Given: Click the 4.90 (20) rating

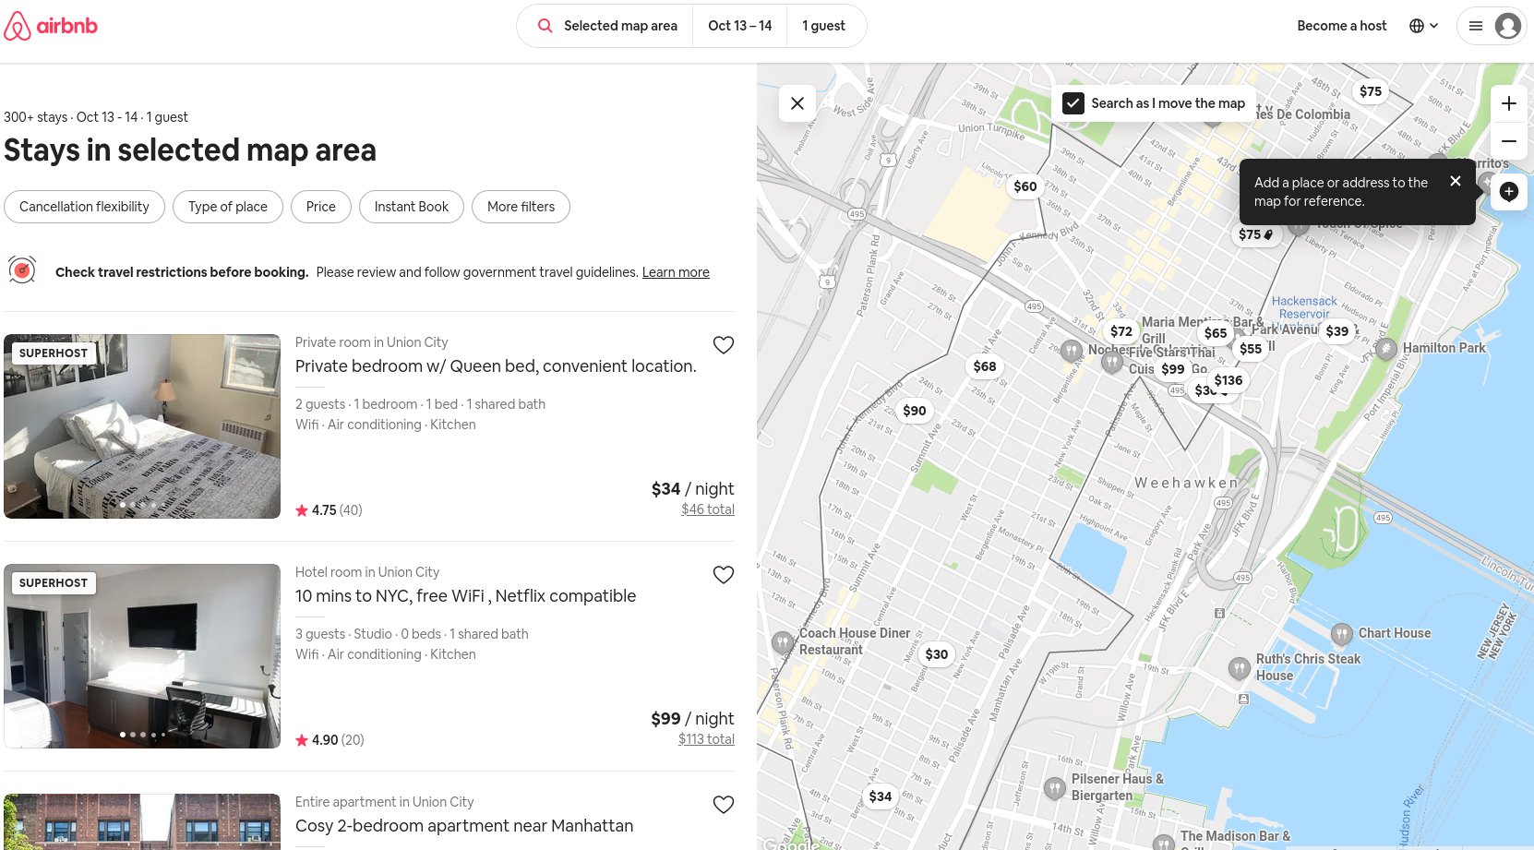Looking at the screenshot, I should (330, 740).
